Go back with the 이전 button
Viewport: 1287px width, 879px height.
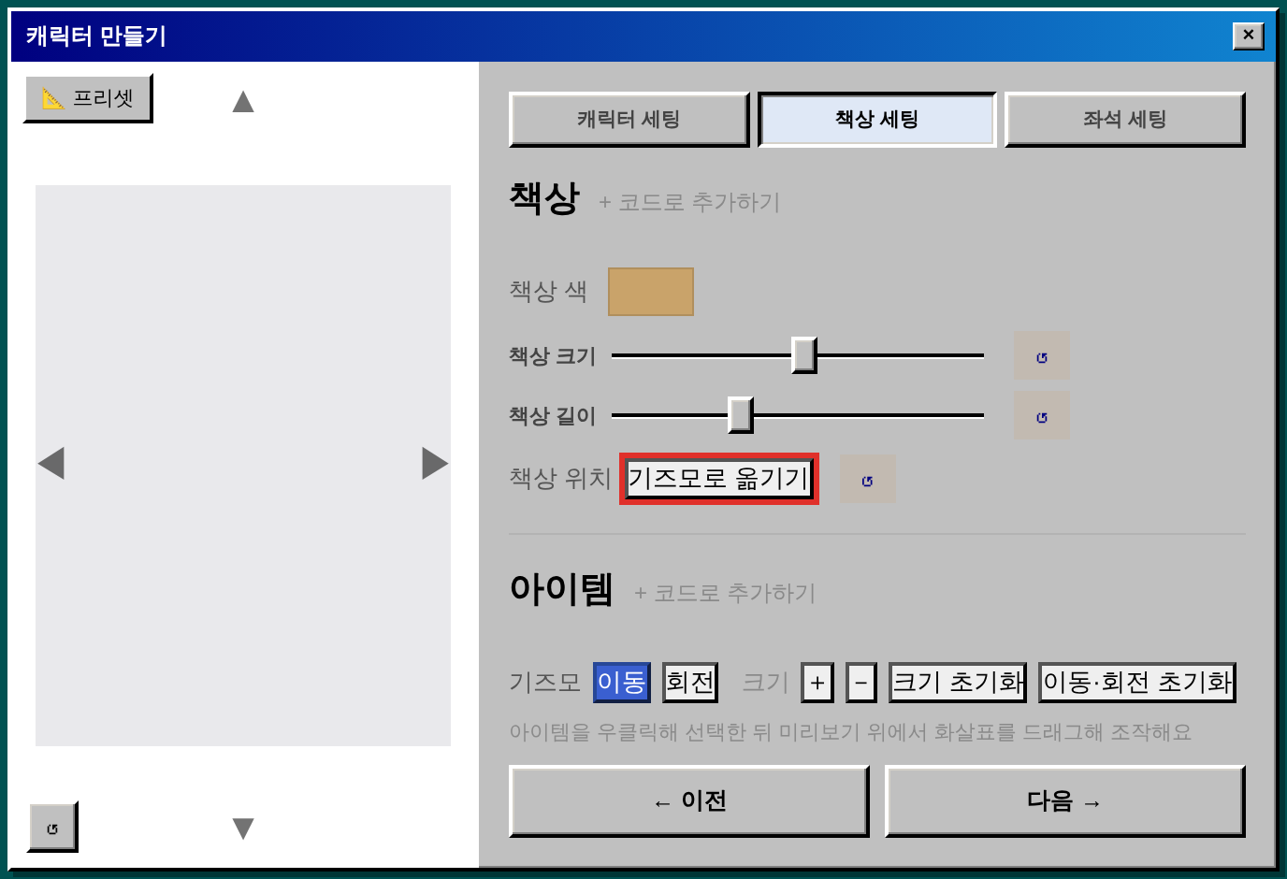[689, 801]
